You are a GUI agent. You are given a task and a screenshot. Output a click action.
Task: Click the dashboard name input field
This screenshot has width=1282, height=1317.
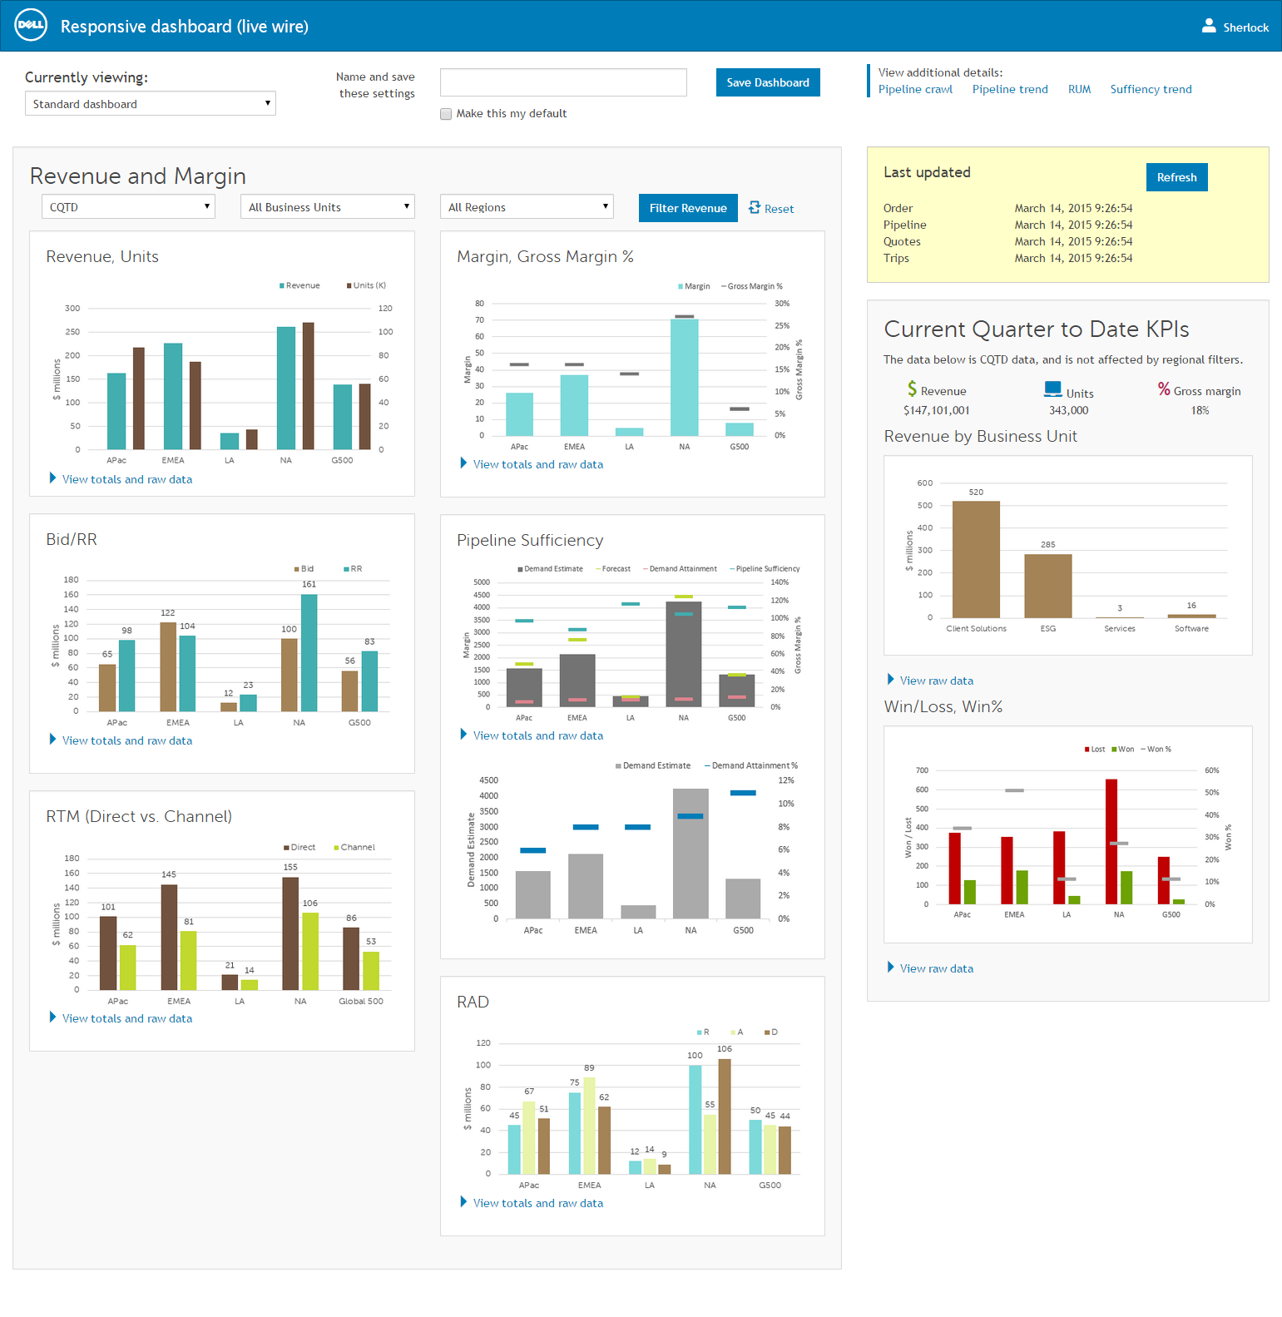563,82
